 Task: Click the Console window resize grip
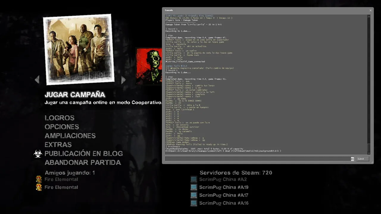pyautogui.click(x=372, y=162)
